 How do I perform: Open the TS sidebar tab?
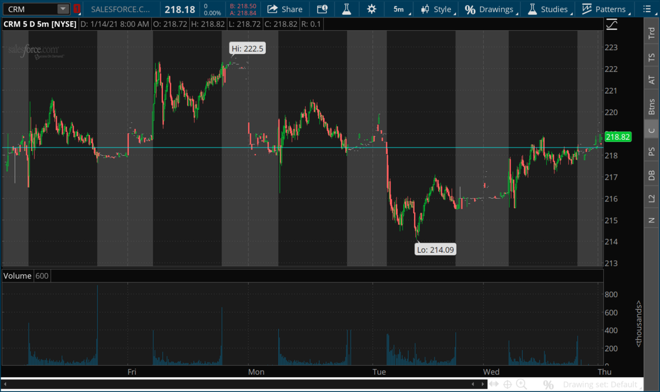[x=652, y=57]
